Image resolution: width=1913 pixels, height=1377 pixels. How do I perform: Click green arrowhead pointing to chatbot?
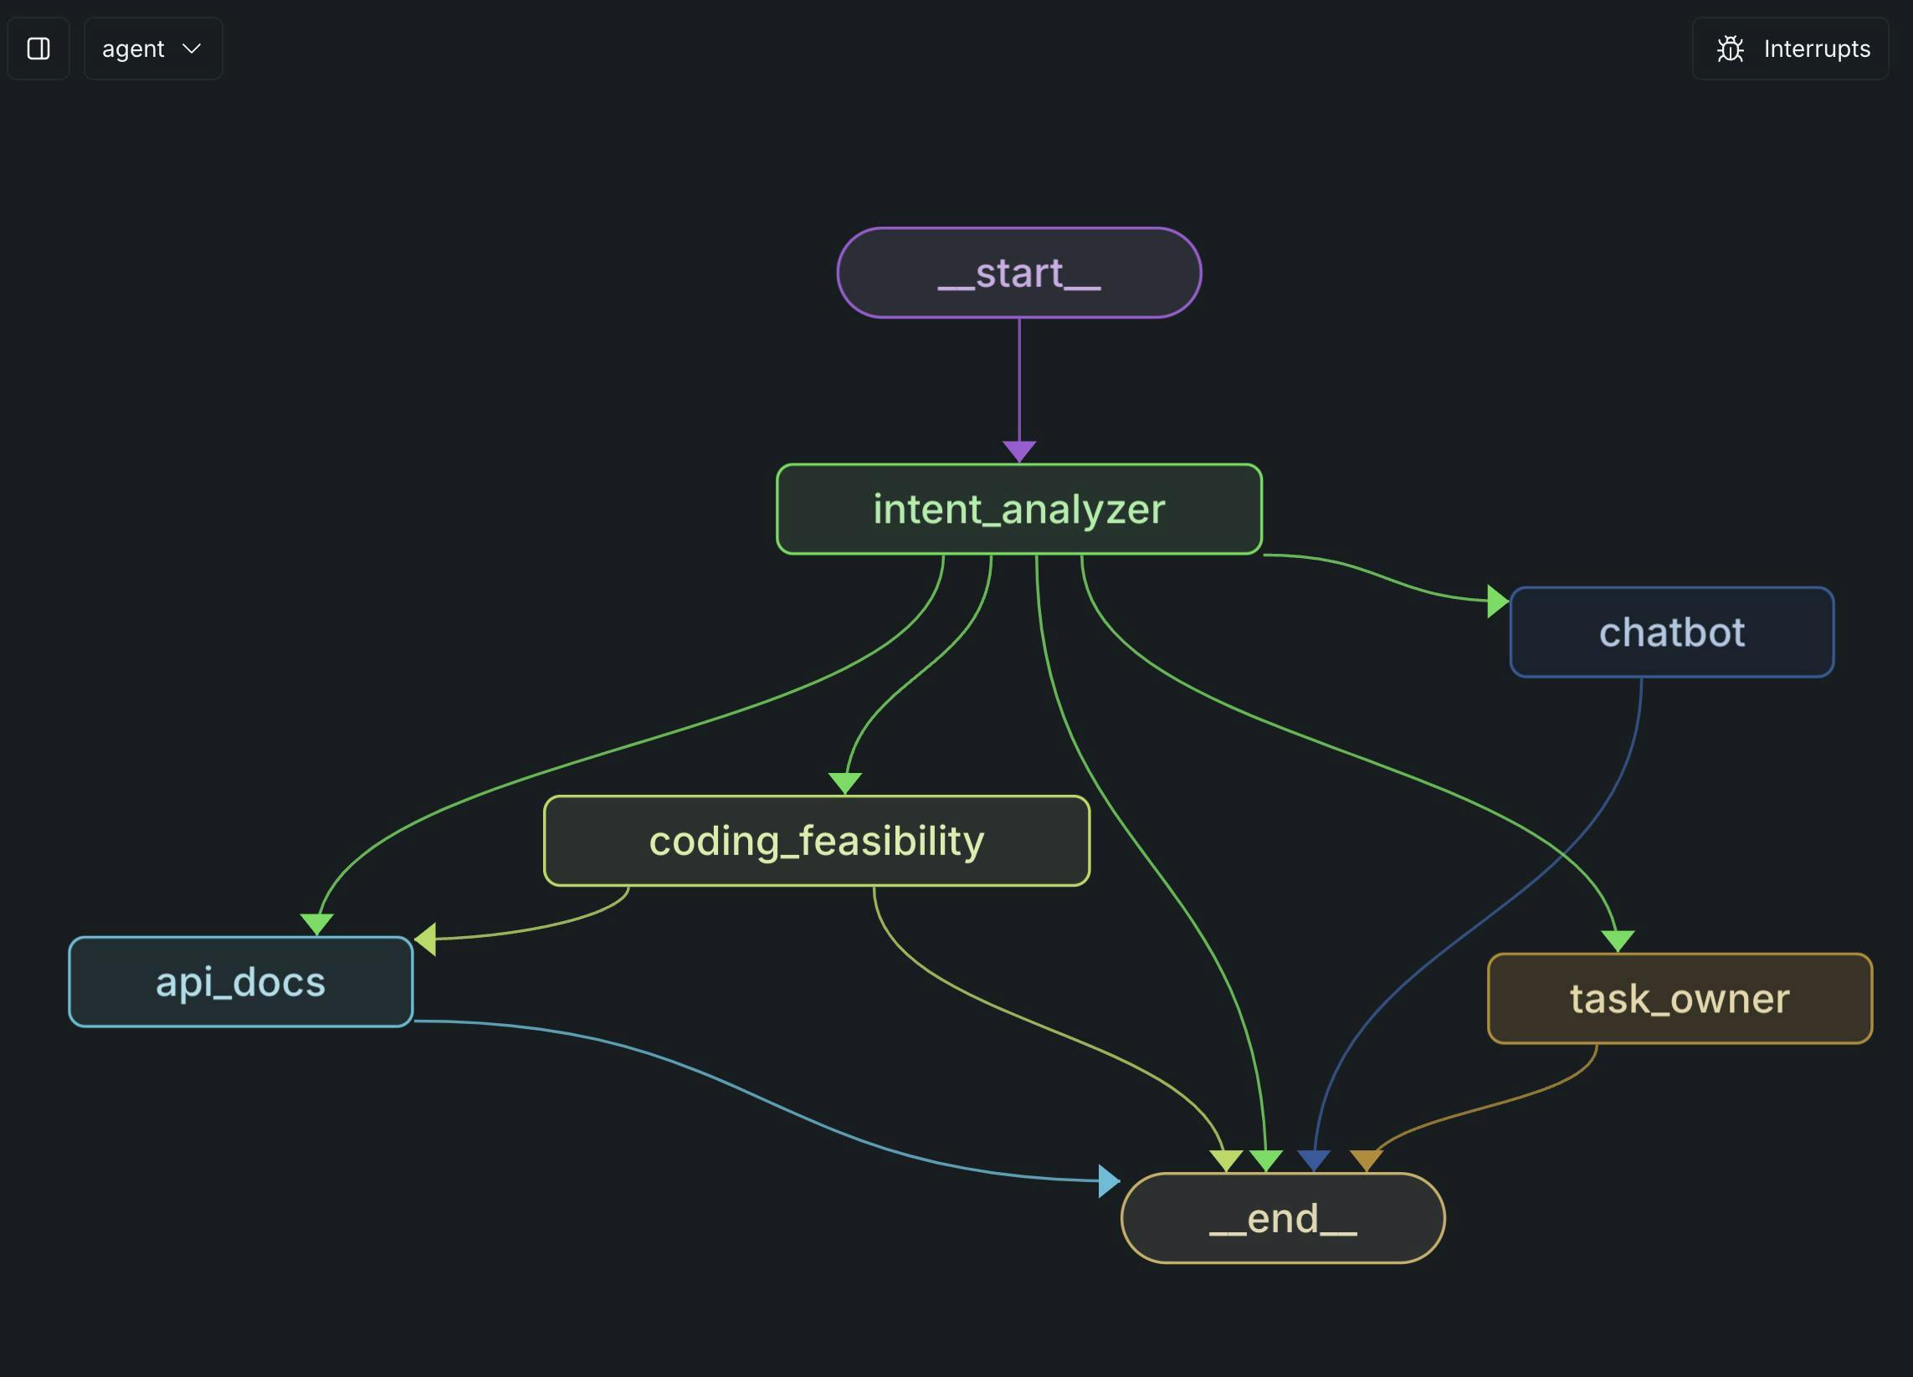(x=1497, y=601)
